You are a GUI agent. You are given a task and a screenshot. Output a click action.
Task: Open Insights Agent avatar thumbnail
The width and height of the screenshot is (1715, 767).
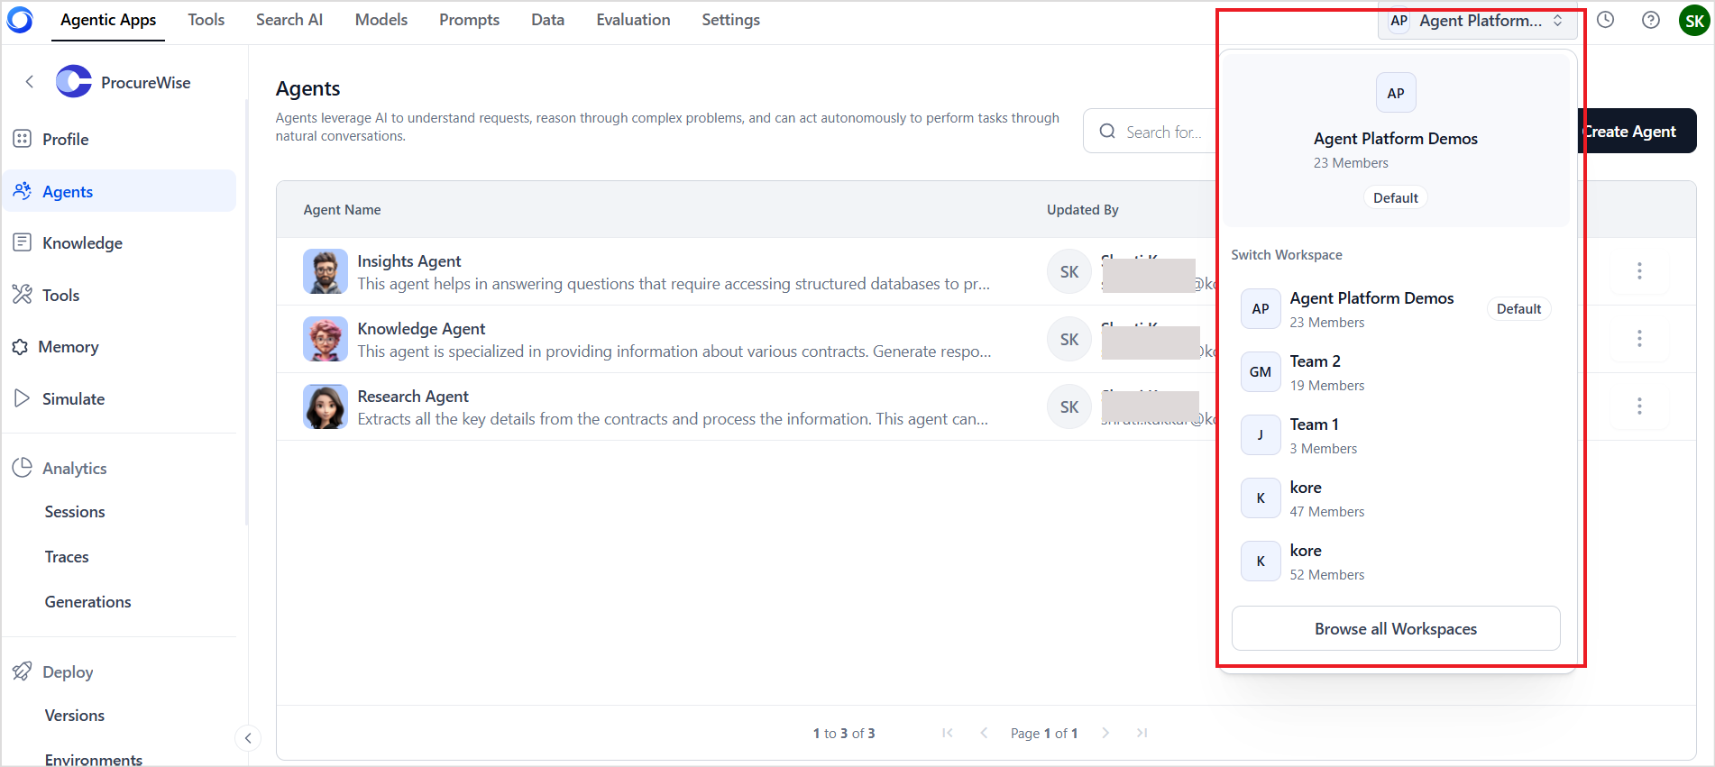click(x=326, y=271)
